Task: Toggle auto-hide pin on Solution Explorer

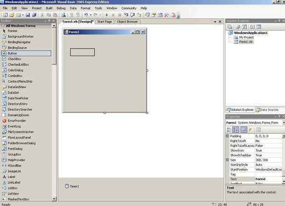Action: tap(279, 21)
